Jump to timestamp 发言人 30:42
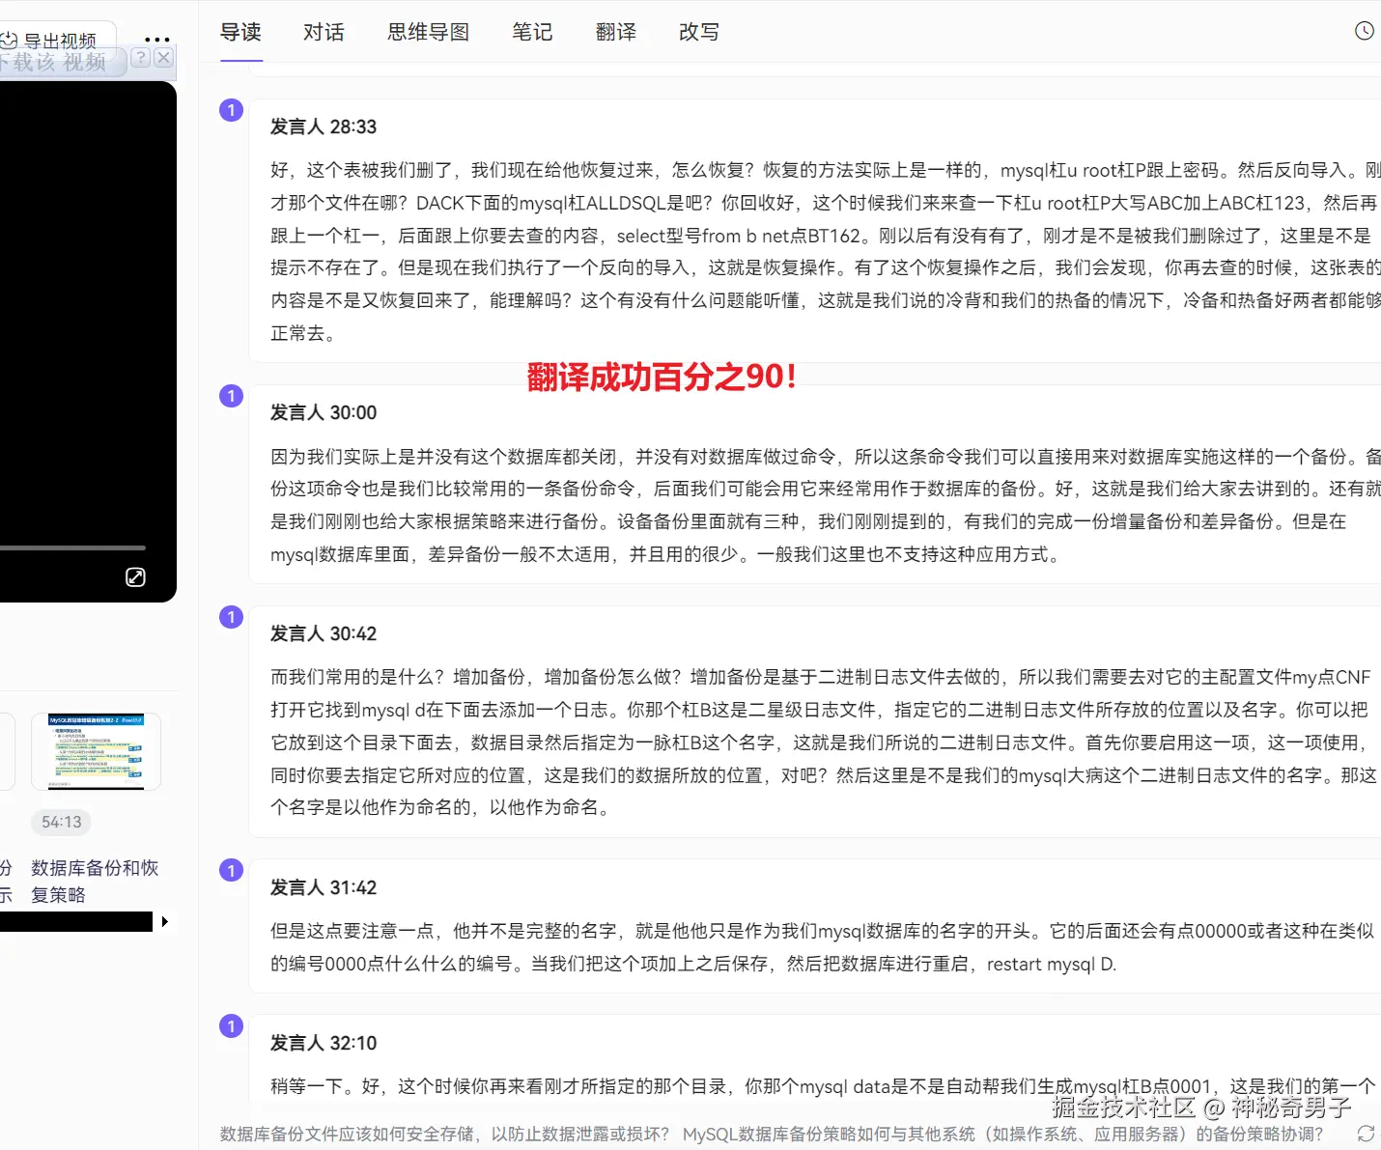 click(x=324, y=633)
